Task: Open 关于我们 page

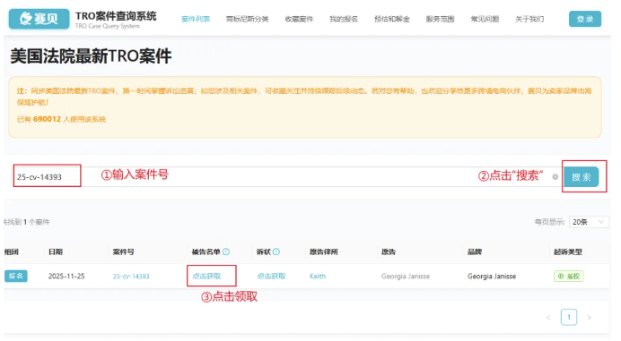Action: coord(529,19)
